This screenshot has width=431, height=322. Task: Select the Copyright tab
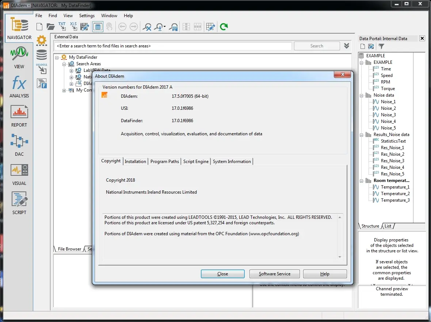coord(111,161)
